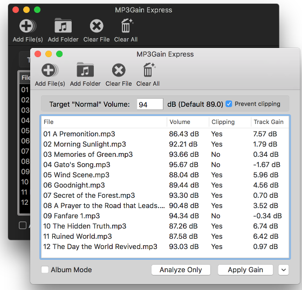
Task: Select row 08 A Prayer to the Road
Action: tap(165, 205)
